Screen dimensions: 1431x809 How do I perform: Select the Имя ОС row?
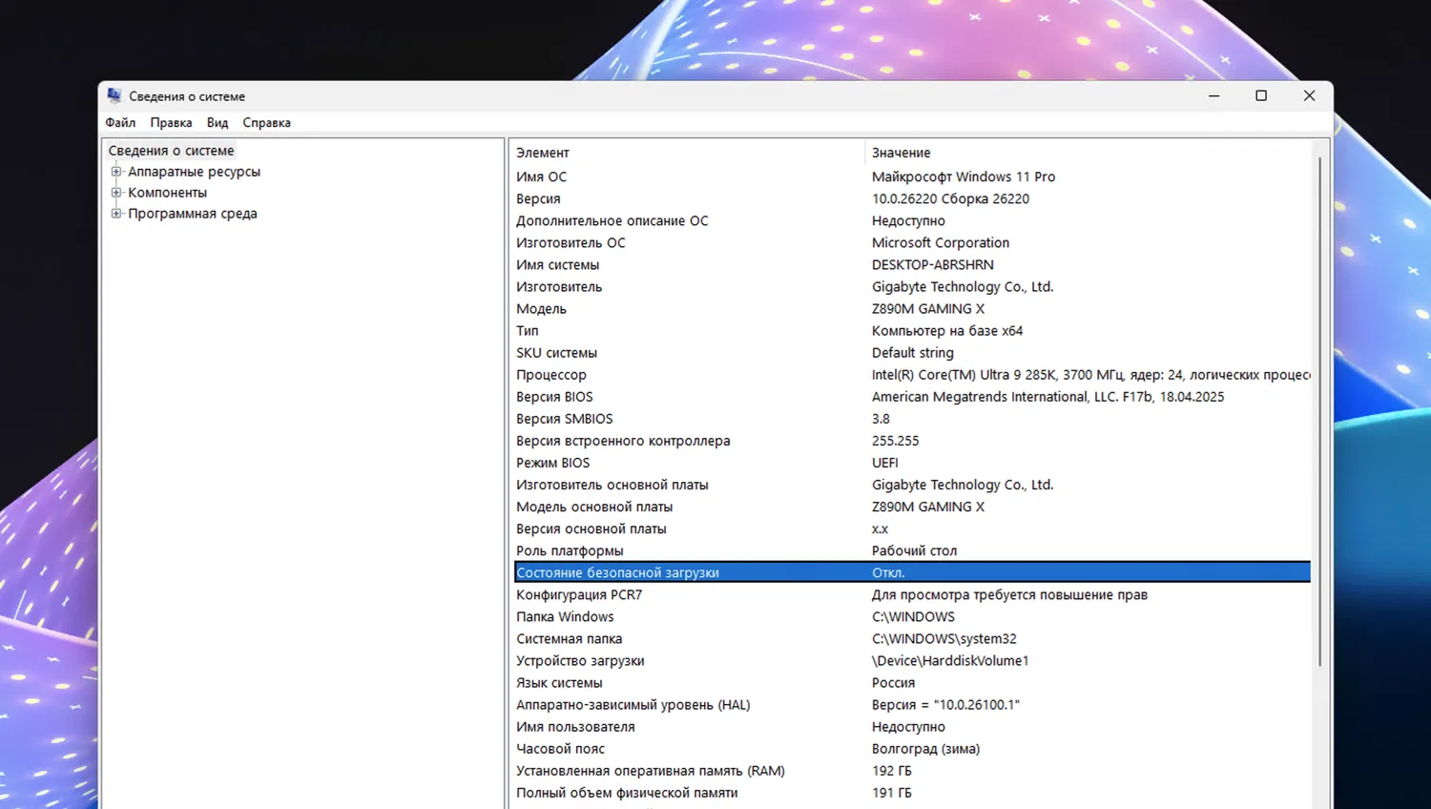click(x=912, y=176)
